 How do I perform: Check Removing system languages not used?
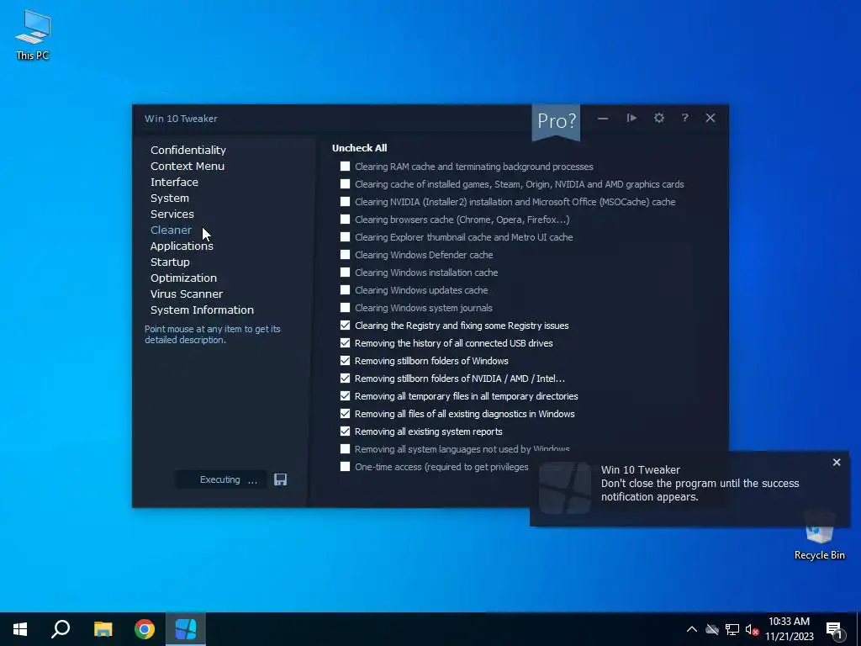pyautogui.click(x=345, y=449)
